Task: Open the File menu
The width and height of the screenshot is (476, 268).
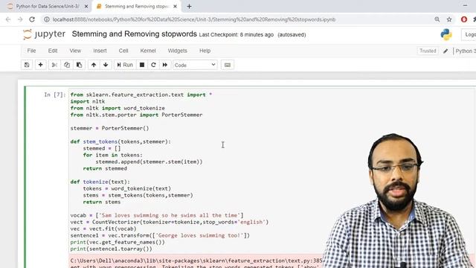Action: pos(31,51)
